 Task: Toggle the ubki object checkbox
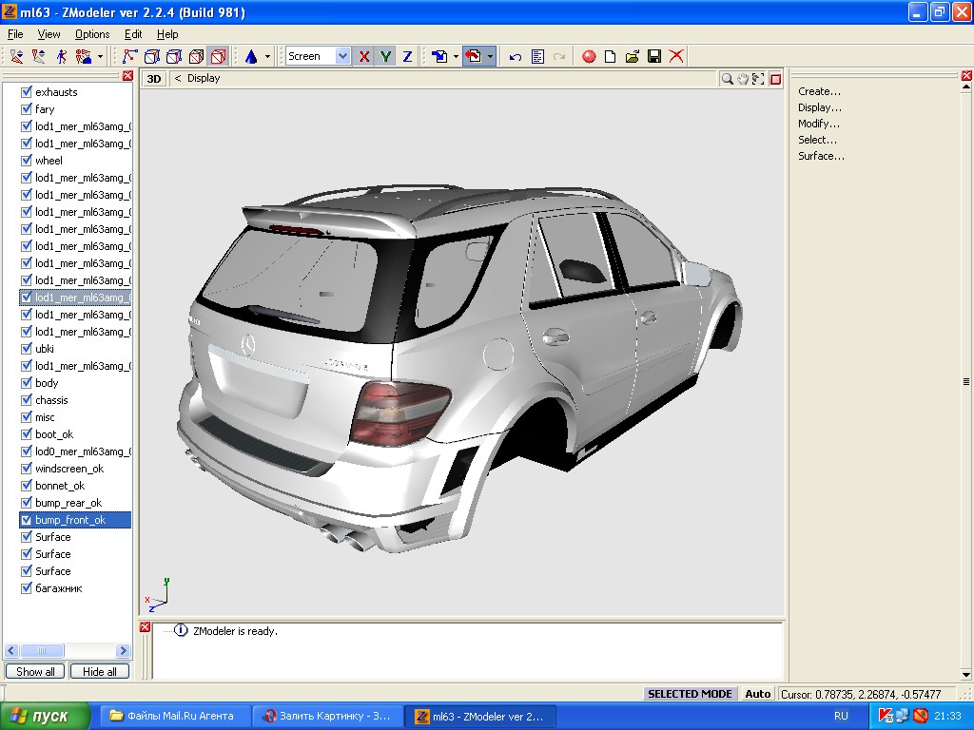point(26,349)
